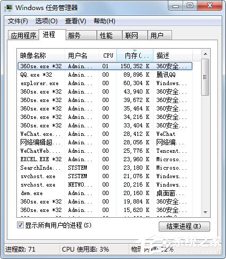Select the WeChat.exe process row
The image size is (226, 259).
(x=105, y=134)
